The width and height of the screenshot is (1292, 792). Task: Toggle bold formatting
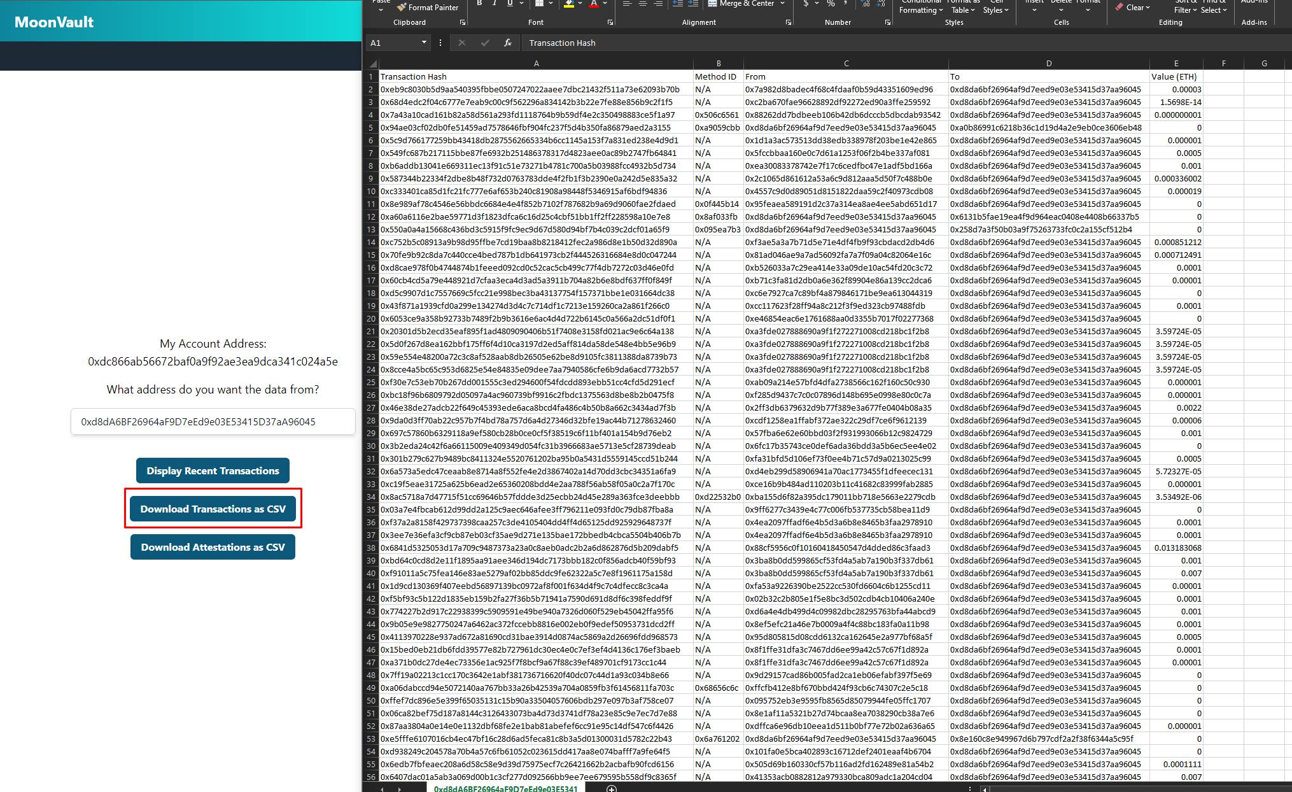pos(479,4)
